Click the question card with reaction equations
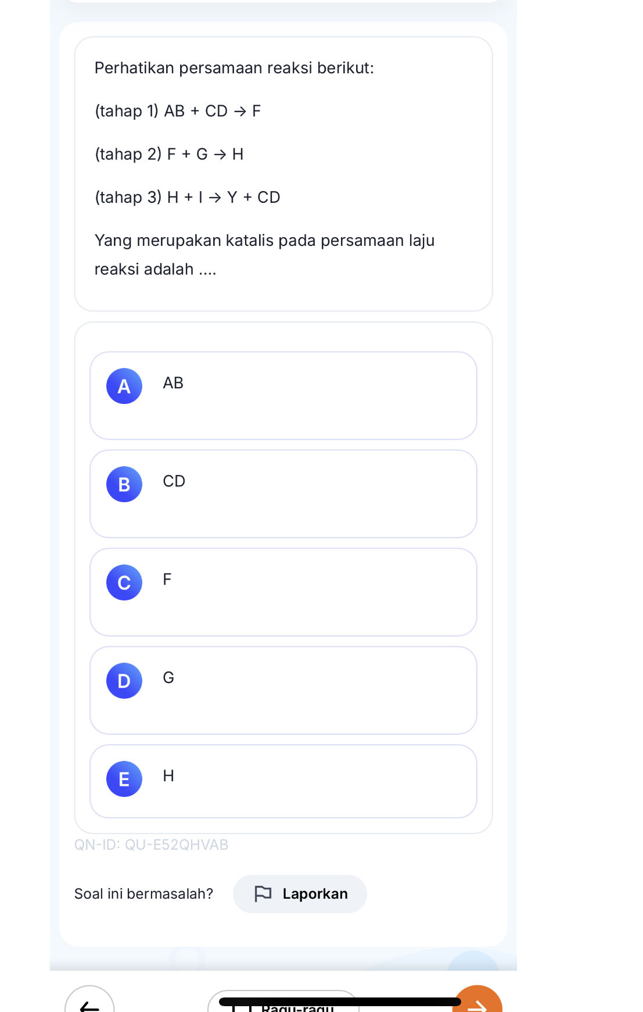Screen dimensions: 643x1012 coord(283,171)
